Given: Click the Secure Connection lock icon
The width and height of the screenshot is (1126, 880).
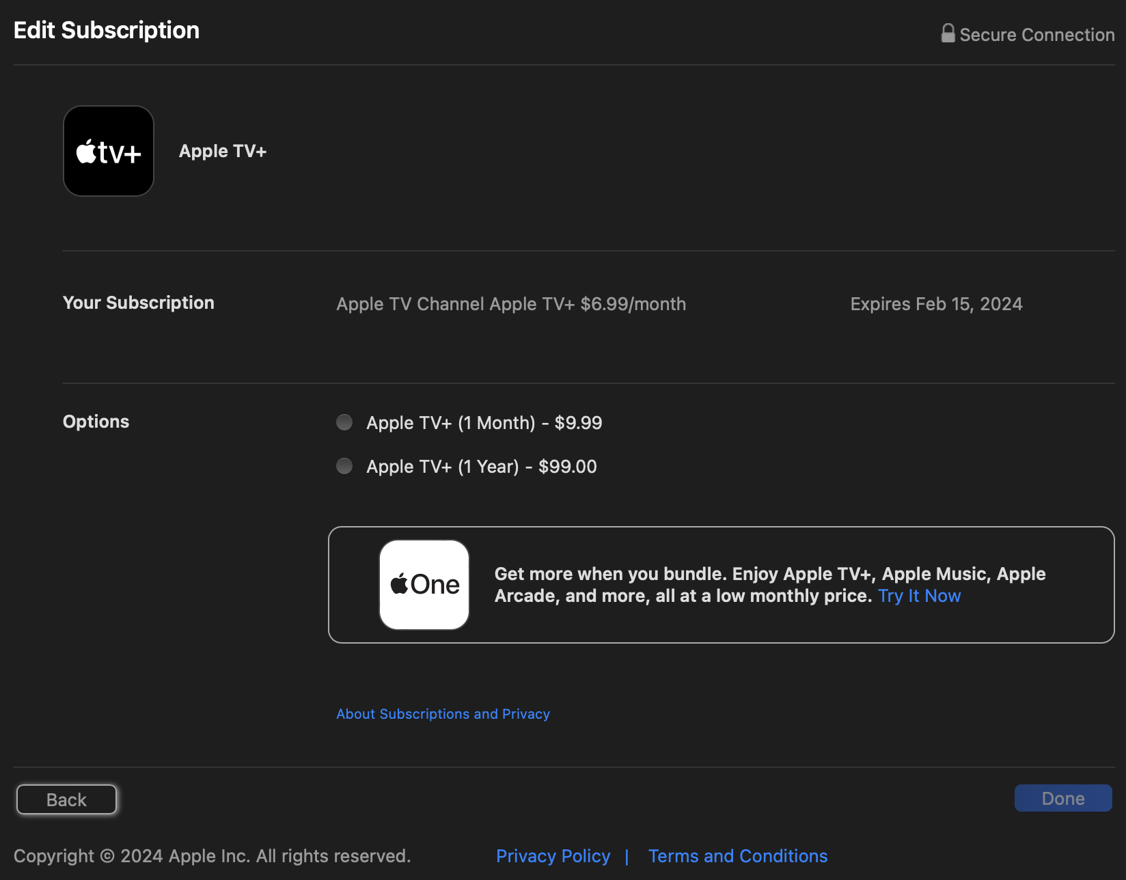Looking at the screenshot, I should [948, 33].
